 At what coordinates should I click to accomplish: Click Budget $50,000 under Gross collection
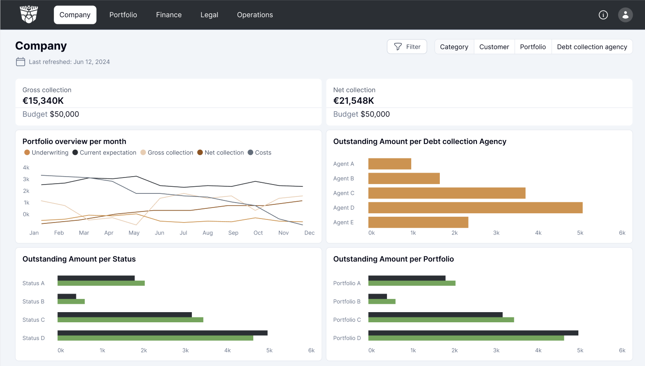(51, 114)
